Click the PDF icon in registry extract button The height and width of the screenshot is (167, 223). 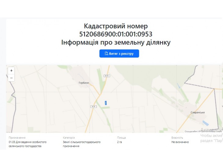pos(106,54)
